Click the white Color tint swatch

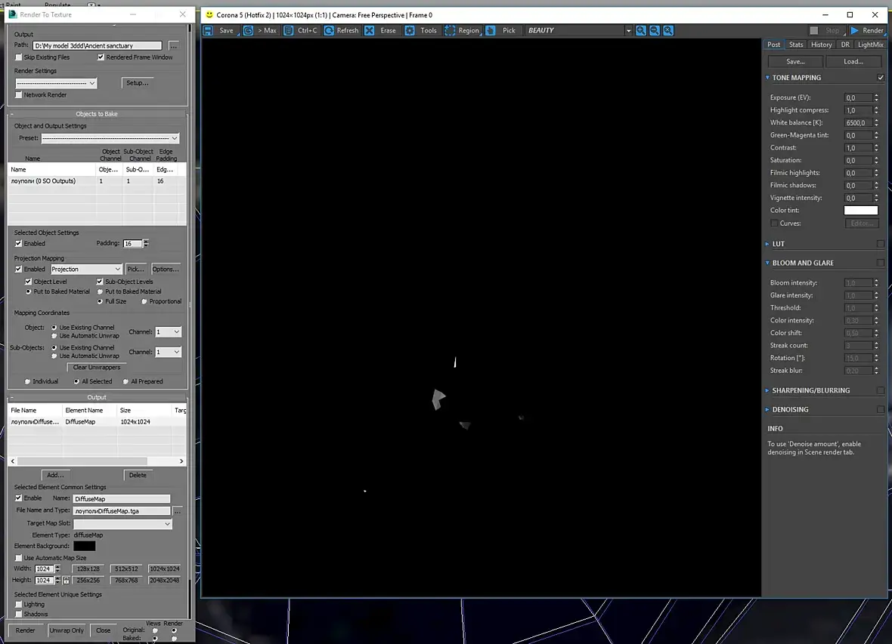coord(861,211)
